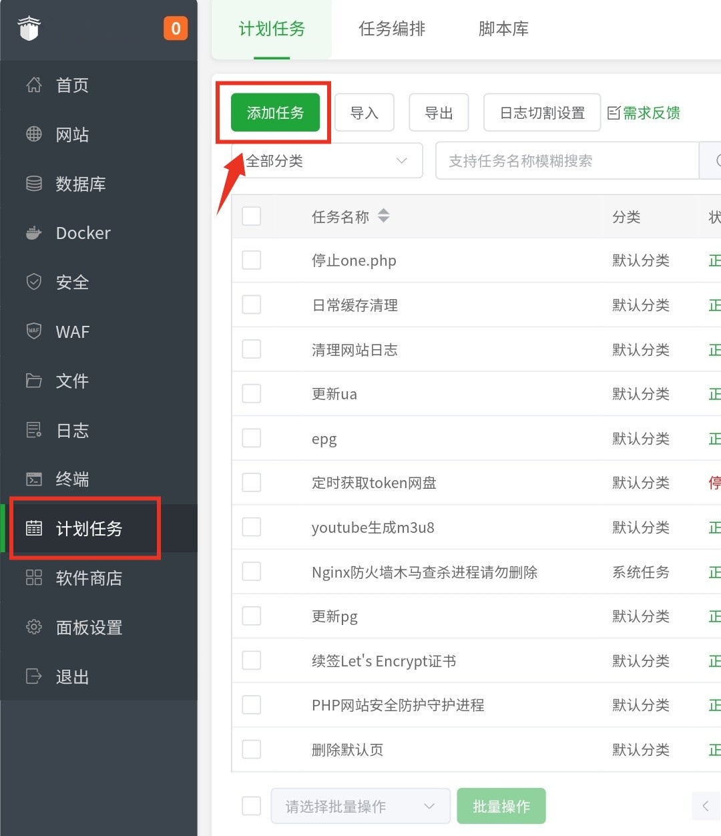721x836 pixels.
Task: Click the 任务名称 column header text
Action: pos(340,216)
